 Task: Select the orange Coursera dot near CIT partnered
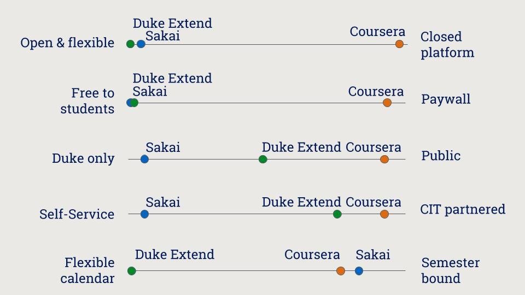pyautogui.click(x=384, y=214)
